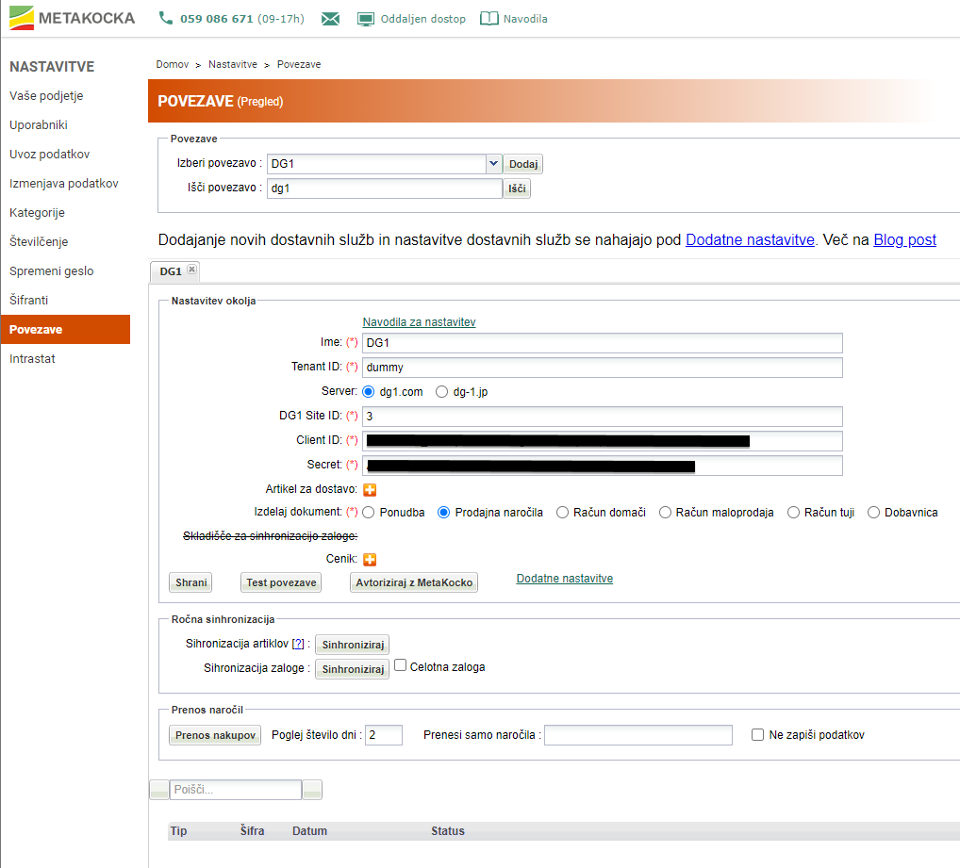Click Avtoriziraj z MetaKocko button
The image size is (960, 868).
(x=414, y=582)
